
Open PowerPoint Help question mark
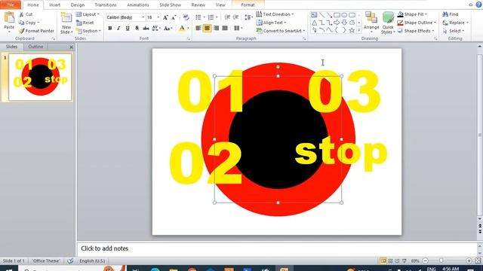point(478,5)
